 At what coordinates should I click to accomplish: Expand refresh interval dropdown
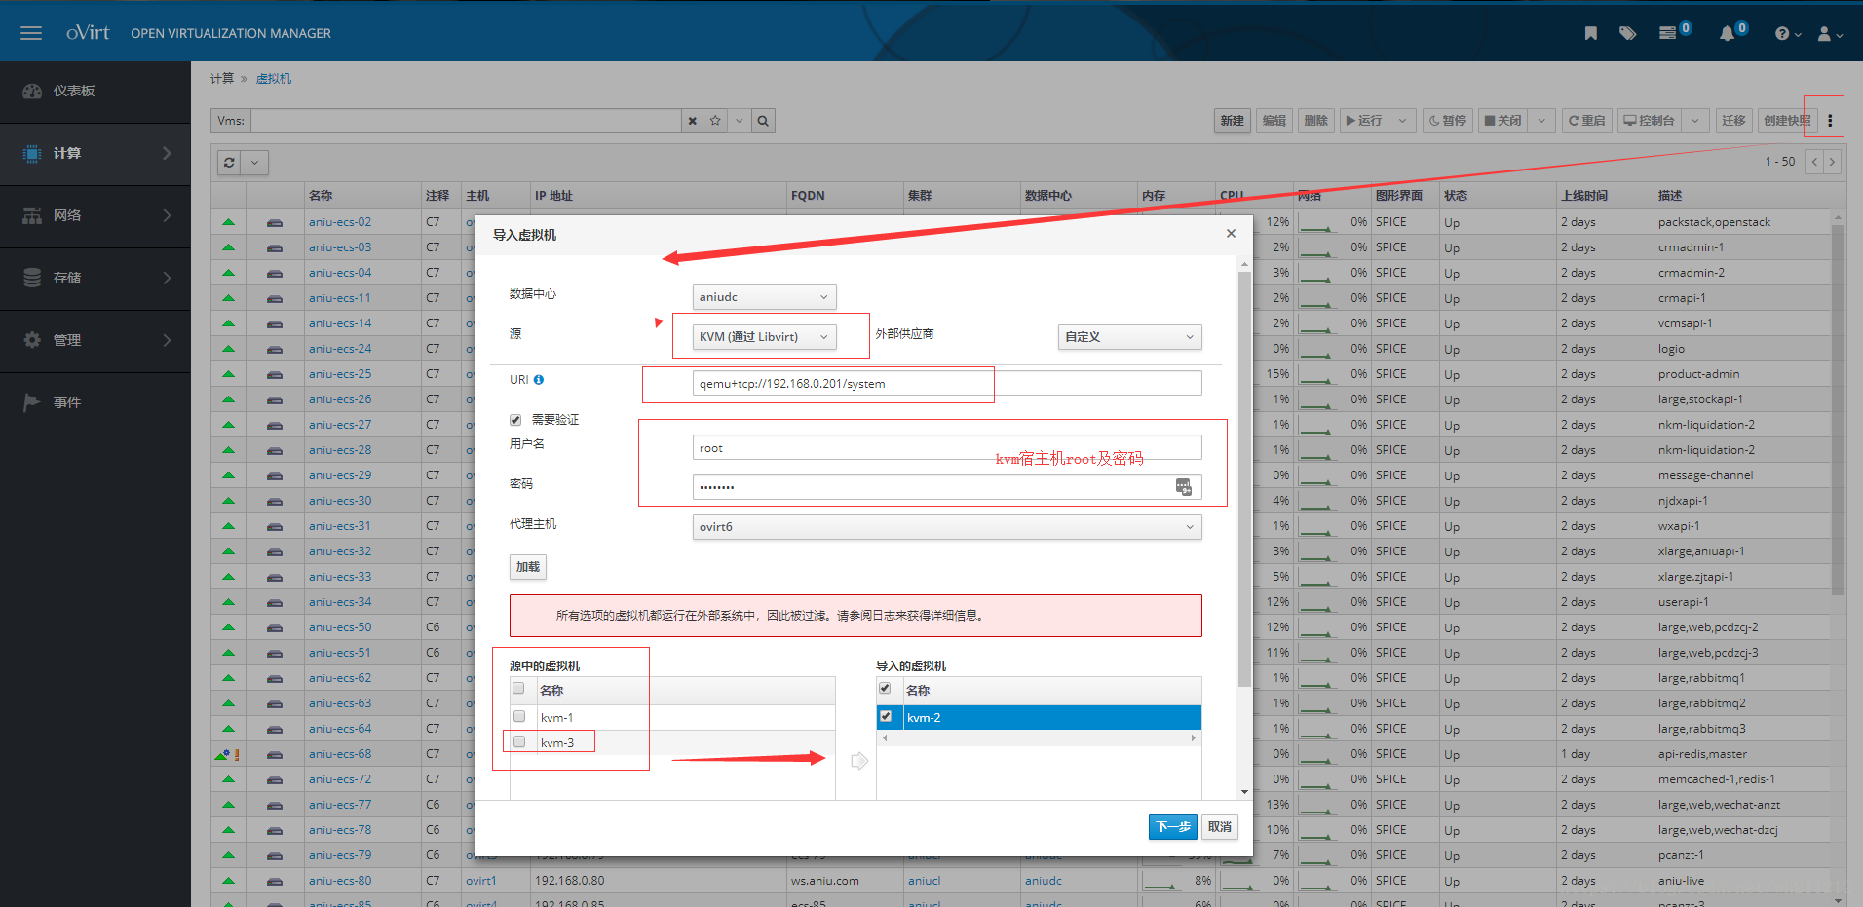[x=255, y=163]
